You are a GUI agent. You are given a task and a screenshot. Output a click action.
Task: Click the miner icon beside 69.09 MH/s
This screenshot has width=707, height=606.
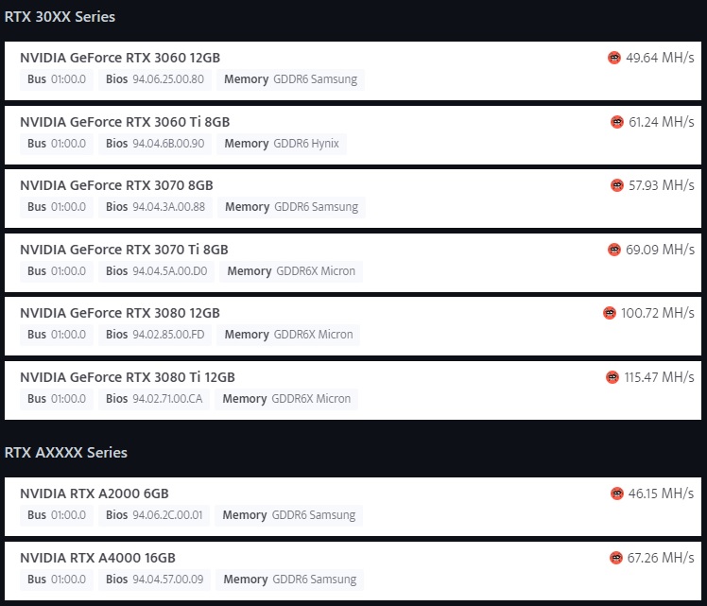click(x=614, y=250)
